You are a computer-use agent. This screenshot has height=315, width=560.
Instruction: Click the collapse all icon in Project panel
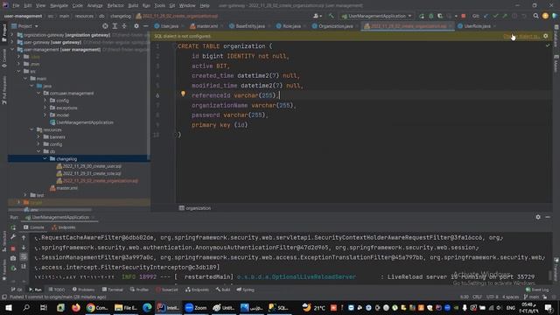(x=124, y=26)
